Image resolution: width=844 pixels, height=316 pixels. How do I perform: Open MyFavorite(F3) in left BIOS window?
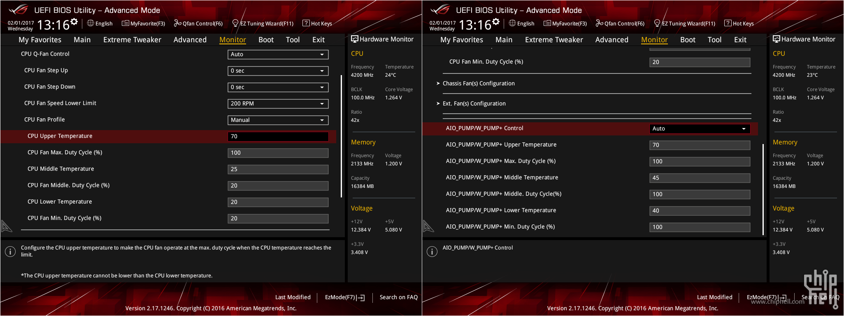[x=143, y=23]
